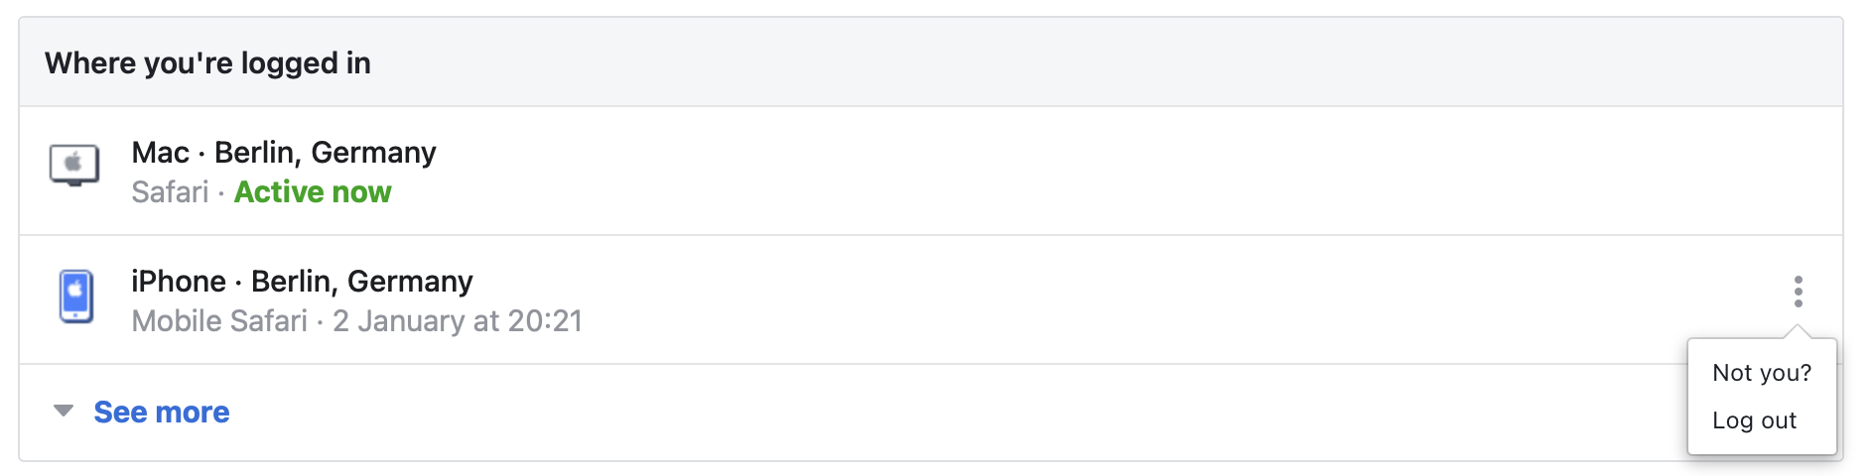The height and width of the screenshot is (476, 1874).
Task: Click the Mac desktop device icon
Action: (x=74, y=165)
